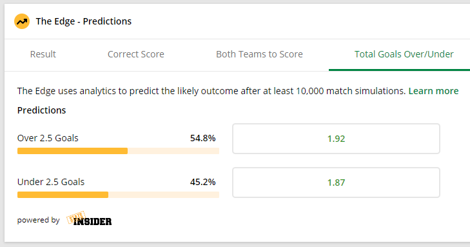Click the Under 2.5 Goals label
The width and height of the screenshot is (470, 247).
pyautogui.click(x=51, y=182)
